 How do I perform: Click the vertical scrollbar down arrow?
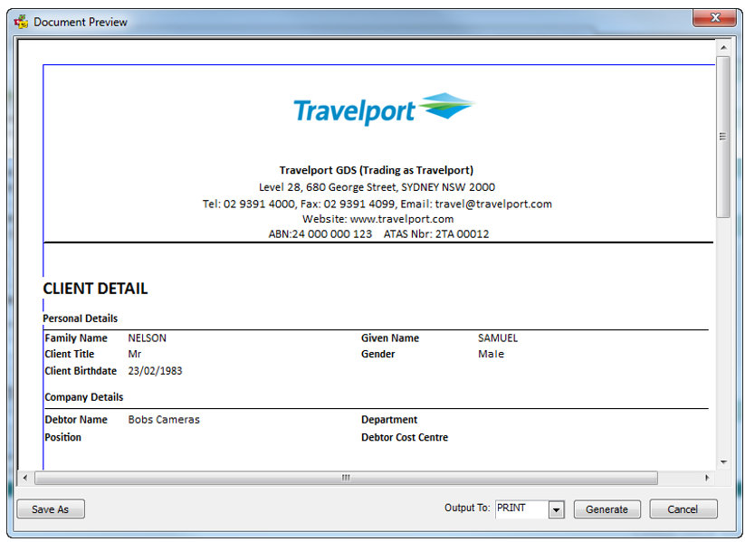coord(723,462)
